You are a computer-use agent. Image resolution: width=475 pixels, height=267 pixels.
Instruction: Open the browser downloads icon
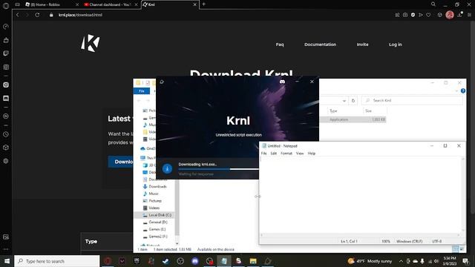coord(460,15)
